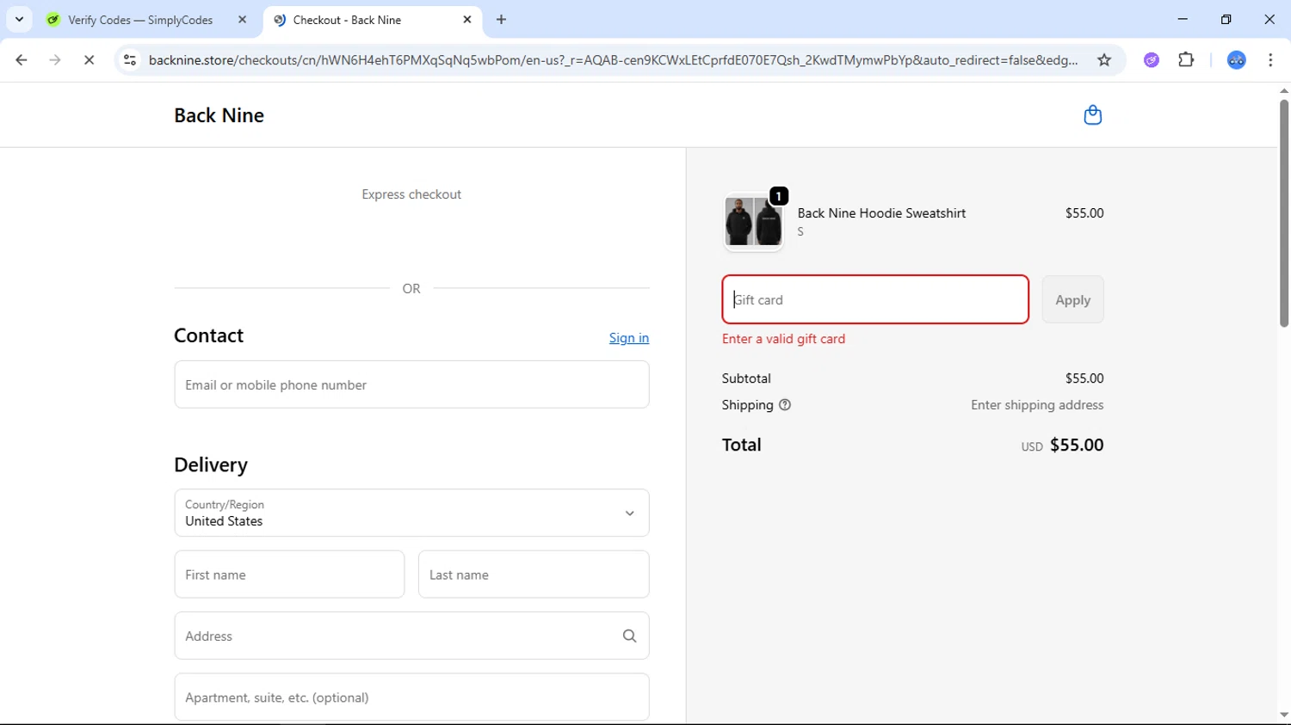Viewport: 1291px width, 725px height.
Task: Click the Contact heading
Action: (x=208, y=335)
